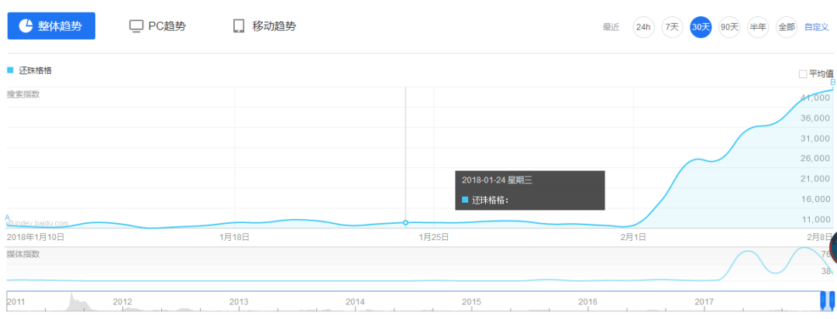Screen dimensions: 837x319
Task: Choose the 半年 time range
Action: pyautogui.click(x=758, y=26)
